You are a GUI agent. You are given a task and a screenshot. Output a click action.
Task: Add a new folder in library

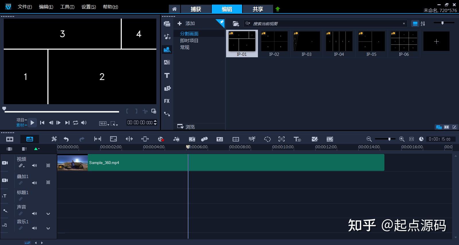click(x=236, y=24)
